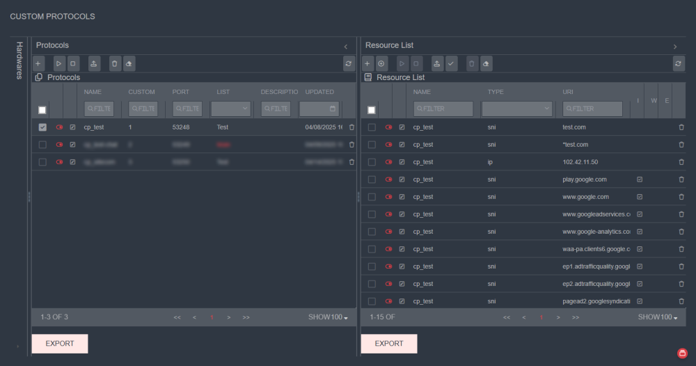The width and height of the screenshot is (696, 366).
Task: Click the eraser icon in Protocols toolbar
Action: tap(129, 63)
